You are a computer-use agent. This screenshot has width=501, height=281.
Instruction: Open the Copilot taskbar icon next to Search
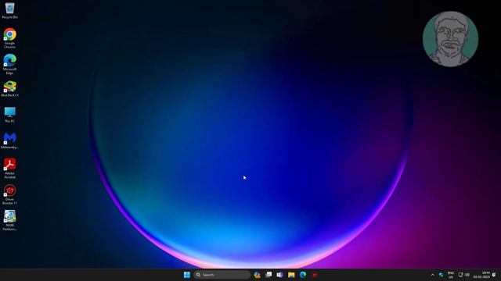258,275
